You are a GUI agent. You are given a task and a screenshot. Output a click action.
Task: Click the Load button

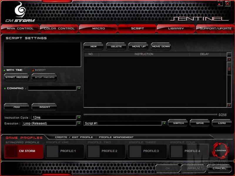pos(222,123)
